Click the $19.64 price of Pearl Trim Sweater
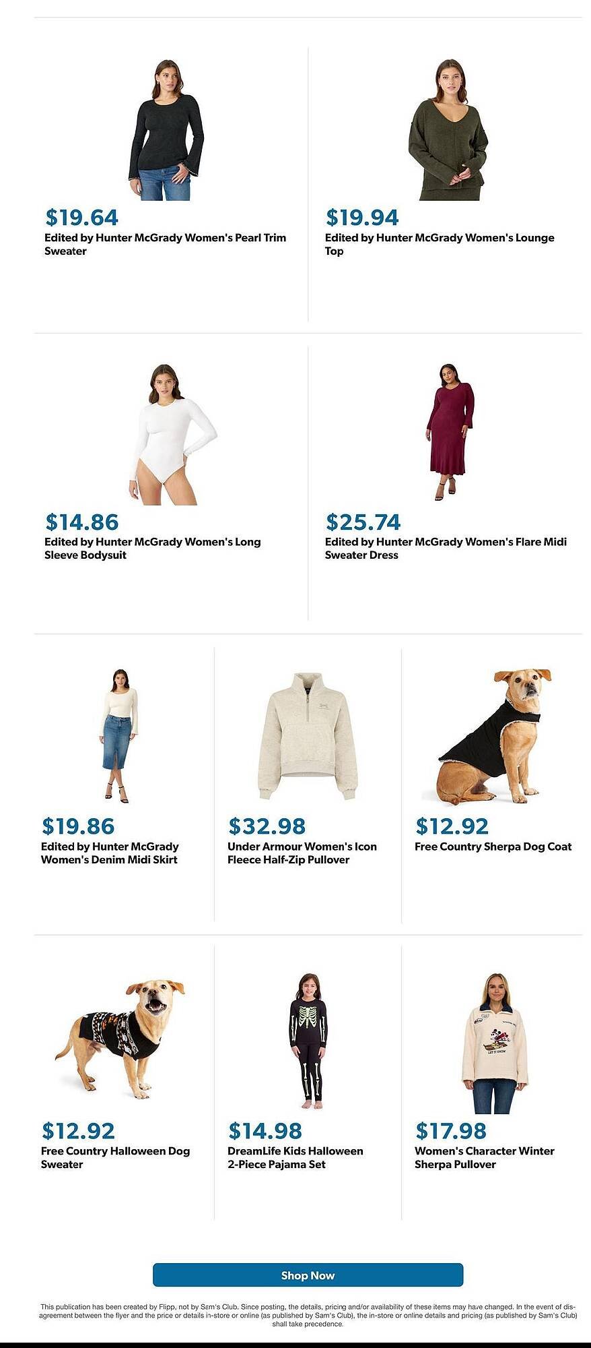Screen dimensions: 591x1348 (x=82, y=217)
